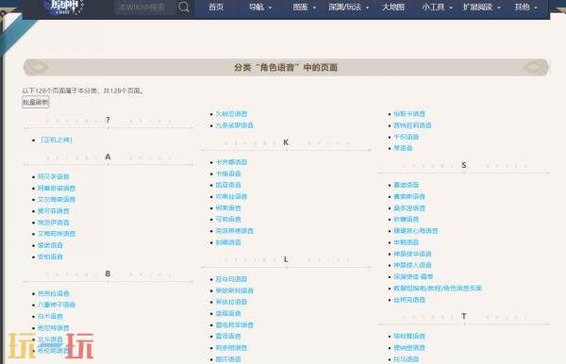566x364 pixels.
Task: Open the 久岐忍语音 page link
Action: click(x=231, y=114)
